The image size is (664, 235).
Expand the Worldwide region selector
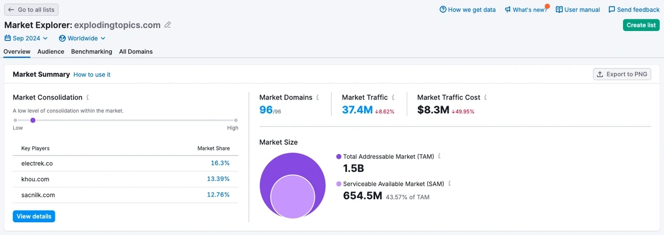pyautogui.click(x=82, y=38)
